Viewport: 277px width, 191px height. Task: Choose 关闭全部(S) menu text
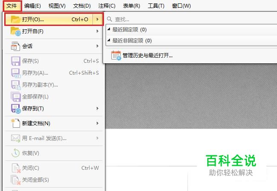click(35, 180)
